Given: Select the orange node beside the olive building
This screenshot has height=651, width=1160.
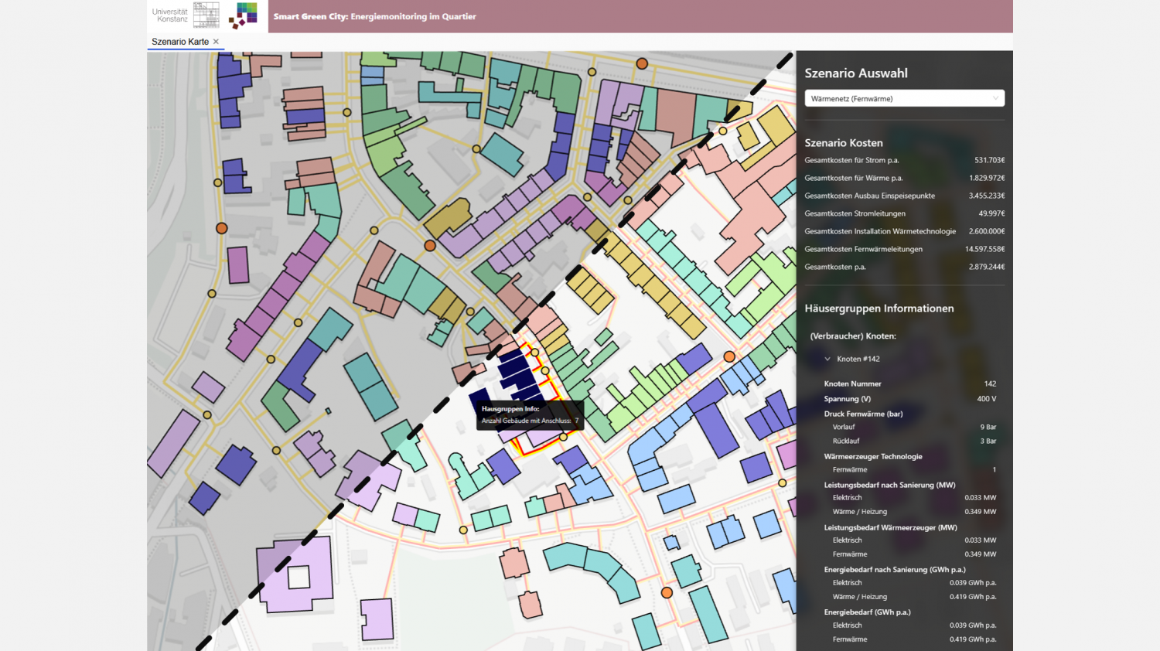Looking at the screenshot, I should point(430,246).
